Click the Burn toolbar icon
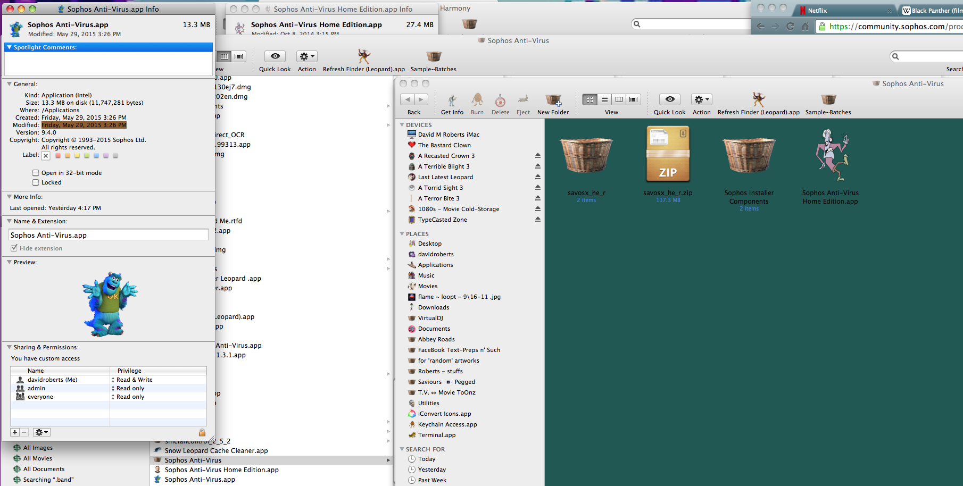The width and height of the screenshot is (963, 486). 477,100
